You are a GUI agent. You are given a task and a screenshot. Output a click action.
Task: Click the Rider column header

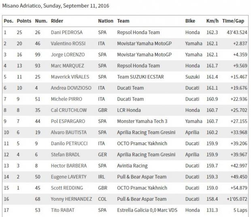(x=57, y=21)
